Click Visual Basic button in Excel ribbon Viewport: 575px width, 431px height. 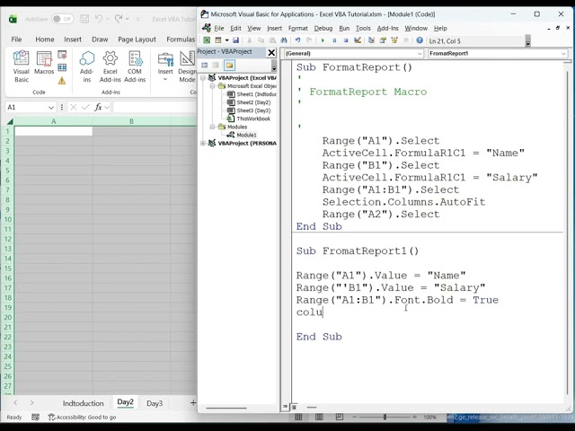tap(21, 66)
